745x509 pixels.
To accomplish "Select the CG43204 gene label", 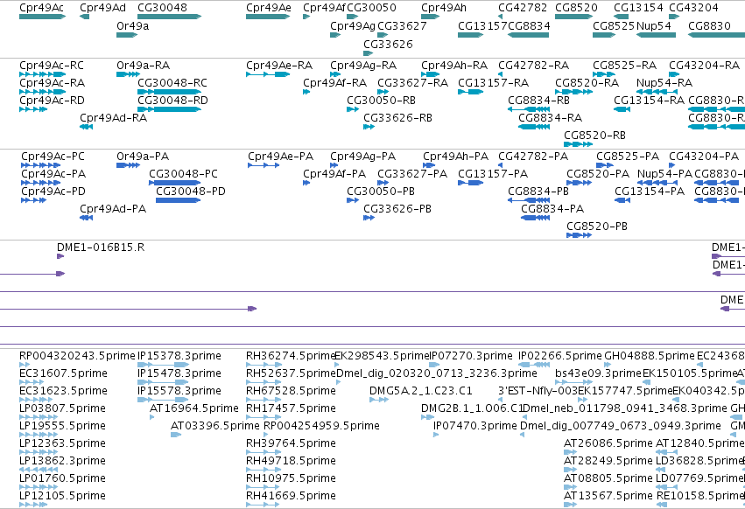I will coord(693,8).
